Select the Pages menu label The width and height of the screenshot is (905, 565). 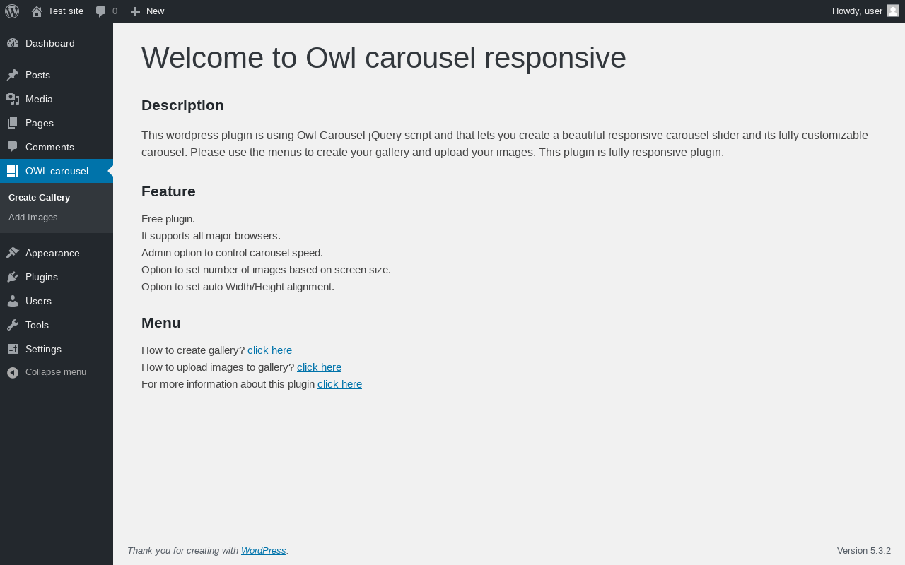pos(40,123)
